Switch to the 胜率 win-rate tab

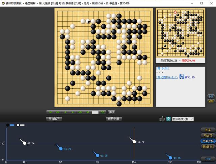(208, 130)
